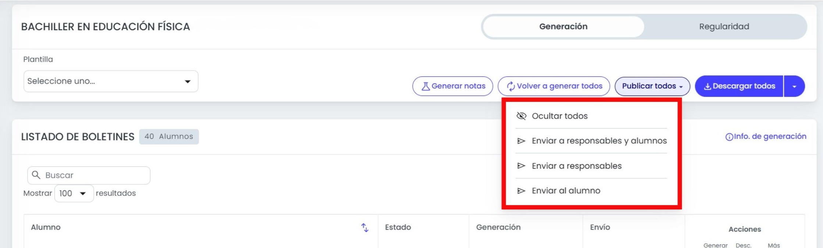The image size is (823, 248).
Task: Click send icon beside Enviar a responsables
Action: [521, 166]
